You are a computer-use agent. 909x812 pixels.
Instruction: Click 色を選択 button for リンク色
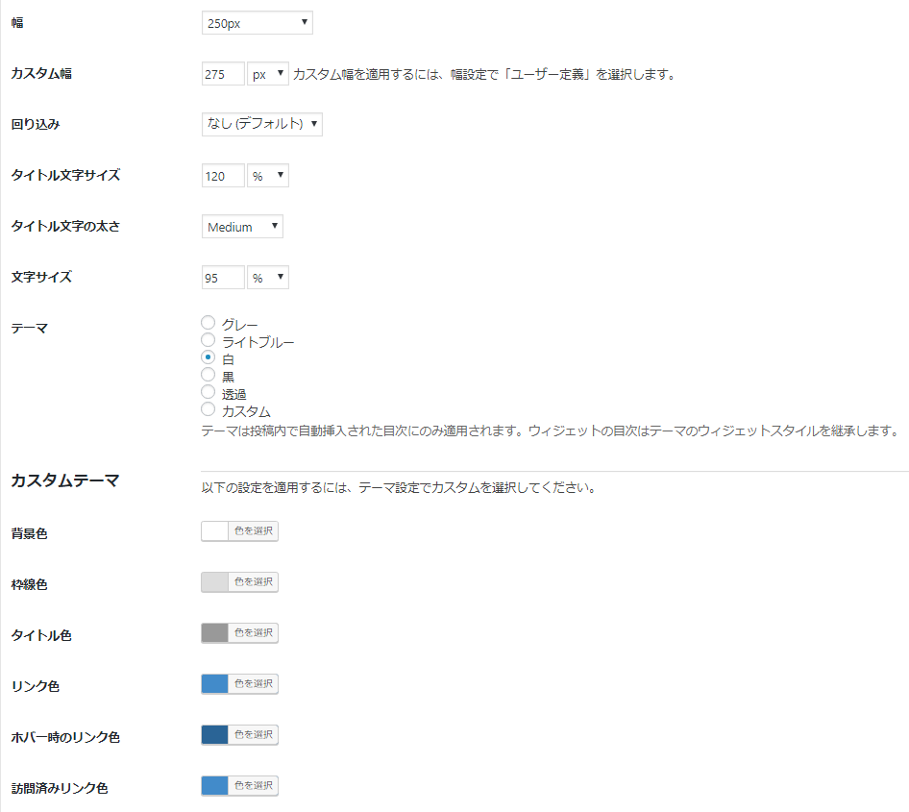point(254,684)
